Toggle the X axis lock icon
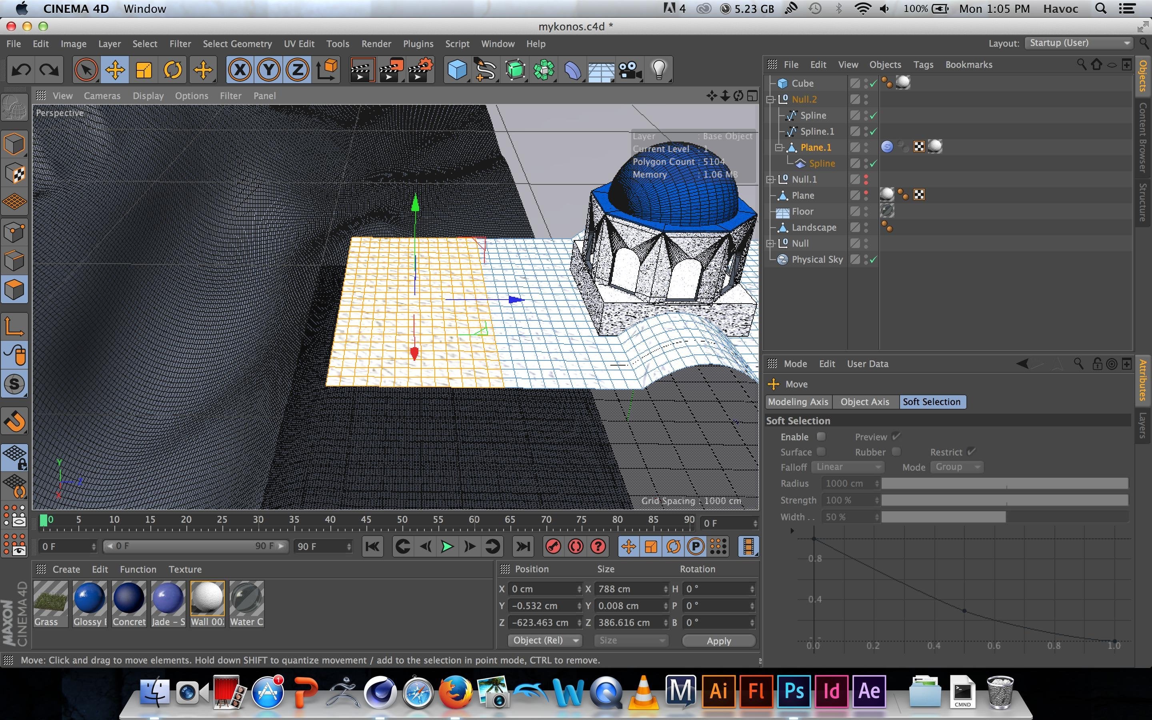Viewport: 1152px width, 720px height. pos(240,70)
